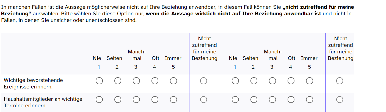Mark 'Oft' for Ereignisse erinnern, left scale
The image size is (386, 112).
click(155, 81)
